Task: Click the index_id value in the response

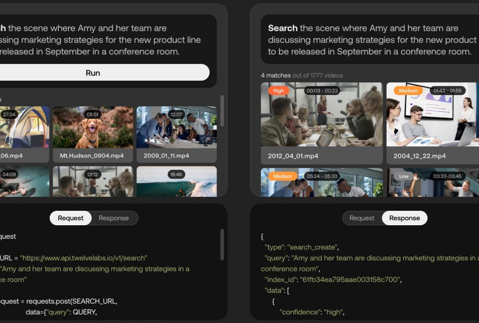Action: click(x=351, y=279)
